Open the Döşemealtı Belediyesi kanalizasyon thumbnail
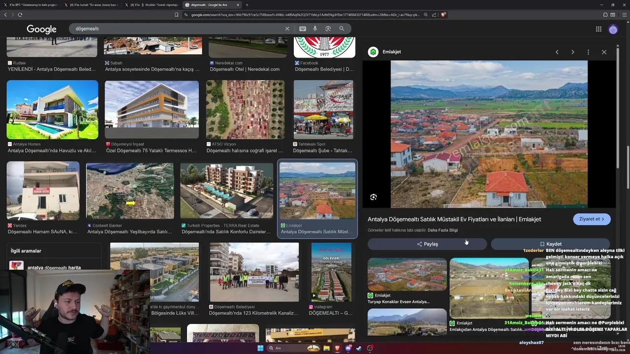This screenshot has height=354, width=630. pyautogui.click(x=254, y=272)
